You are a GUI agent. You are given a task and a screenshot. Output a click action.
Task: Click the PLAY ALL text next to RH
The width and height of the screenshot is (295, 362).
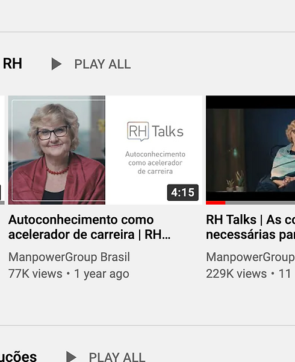coord(102,64)
